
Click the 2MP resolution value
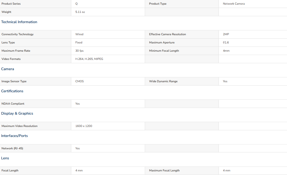[226, 34]
